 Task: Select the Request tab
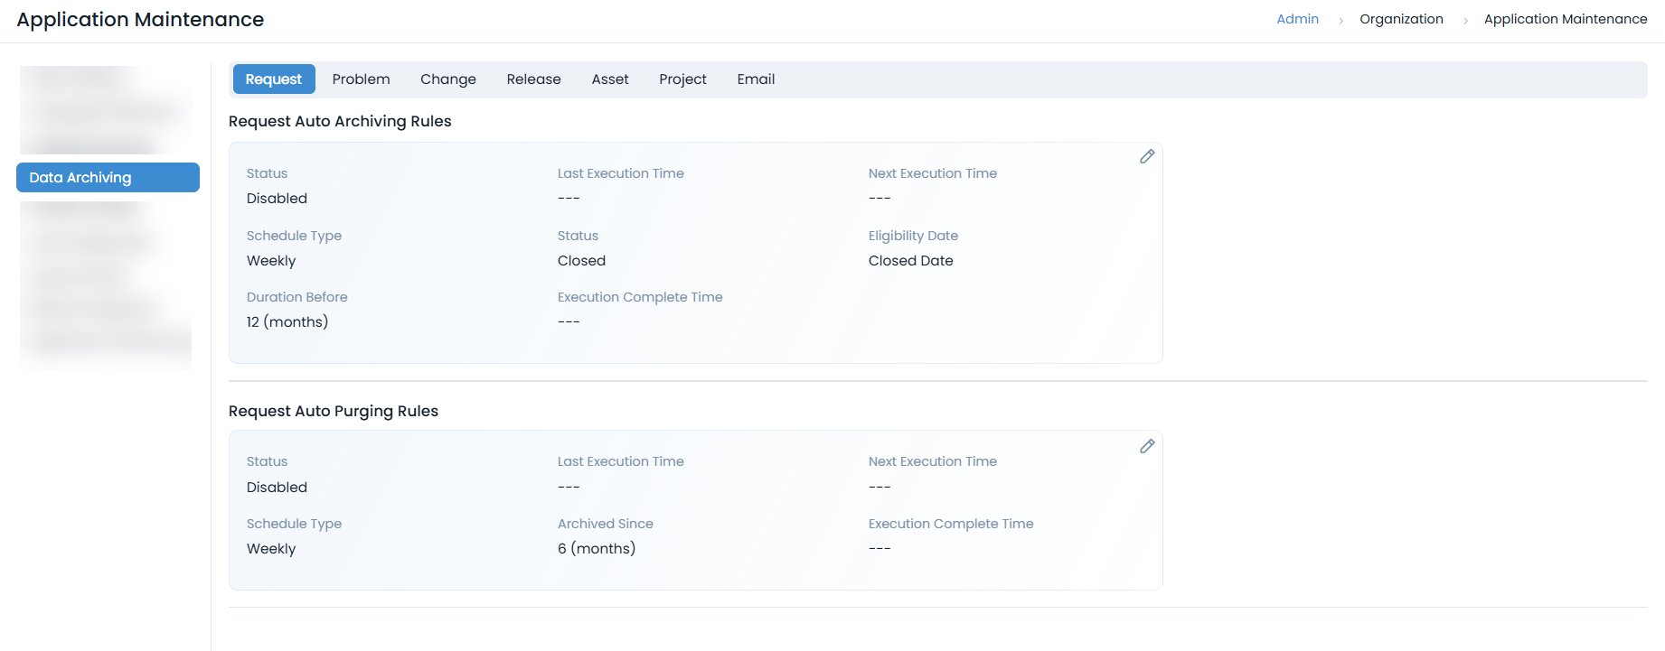coord(273,79)
